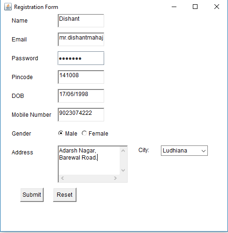Click the Submit button

(x=32, y=195)
